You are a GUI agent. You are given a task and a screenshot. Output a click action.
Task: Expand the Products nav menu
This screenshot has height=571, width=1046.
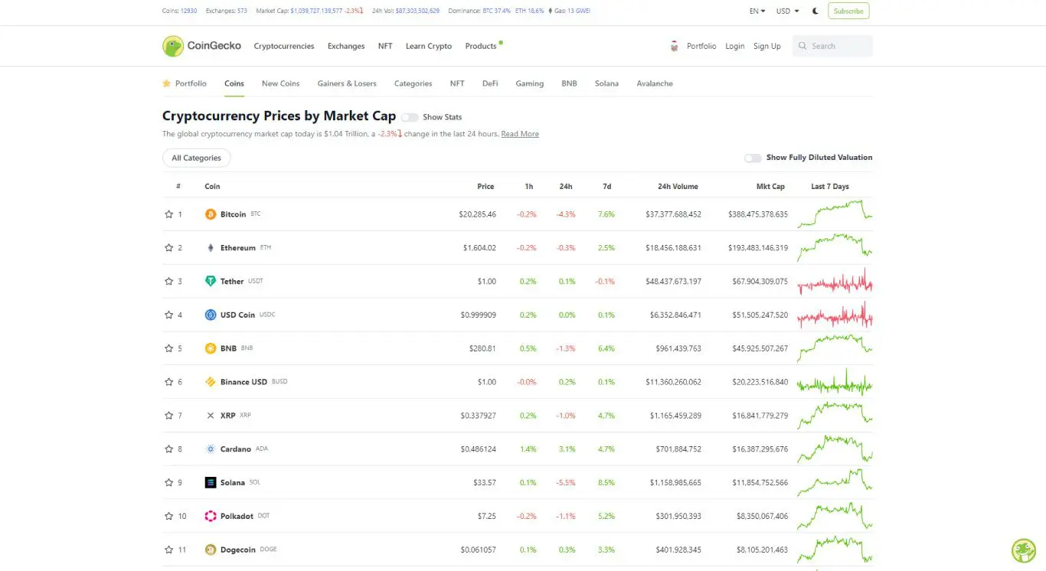pyautogui.click(x=481, y=46)
